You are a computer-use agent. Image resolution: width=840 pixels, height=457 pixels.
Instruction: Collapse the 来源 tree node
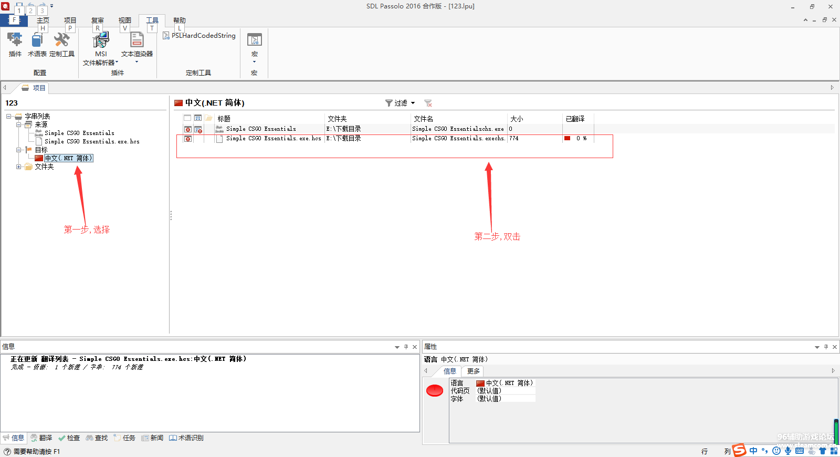tap(18, 125)
